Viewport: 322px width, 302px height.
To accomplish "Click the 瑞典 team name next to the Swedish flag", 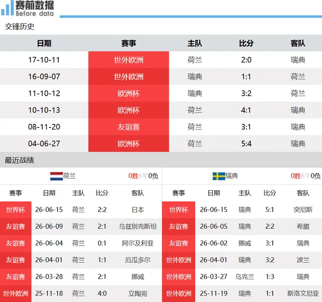I will coord(232,176).
